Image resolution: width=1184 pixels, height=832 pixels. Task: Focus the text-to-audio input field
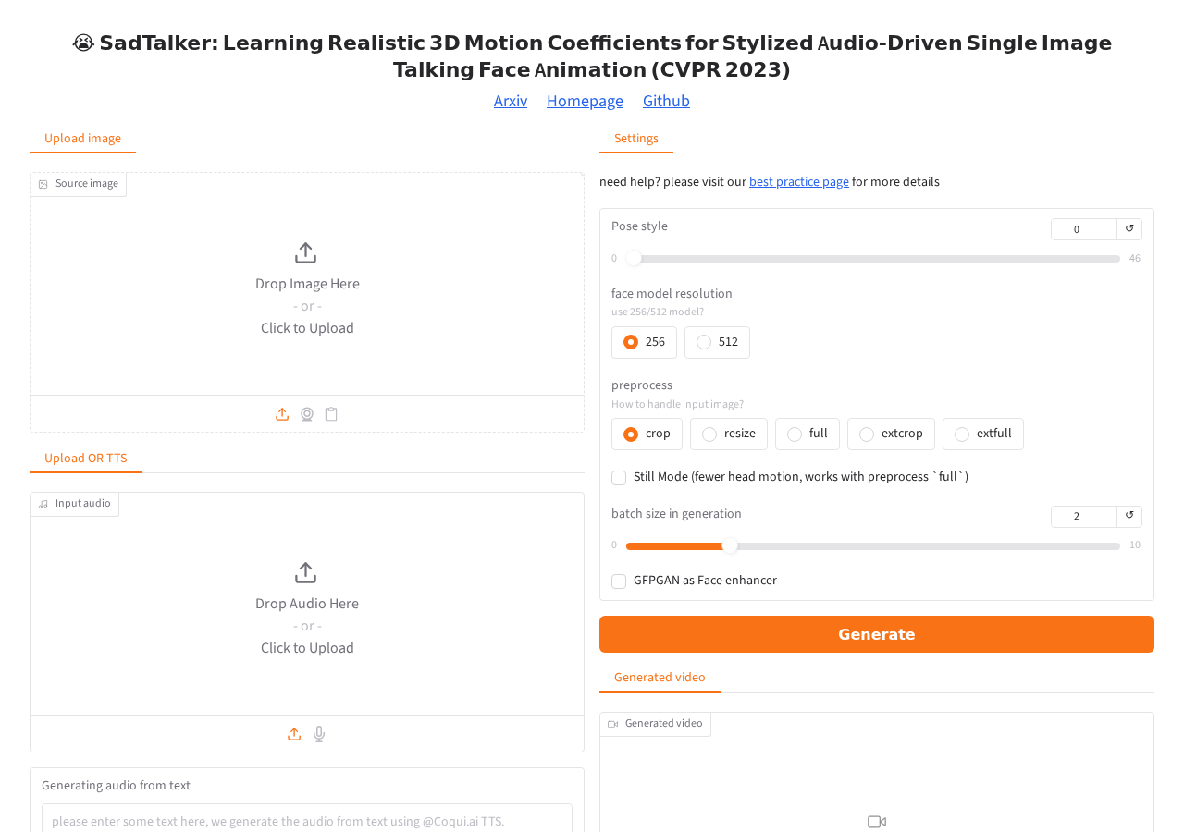(307, 818)
